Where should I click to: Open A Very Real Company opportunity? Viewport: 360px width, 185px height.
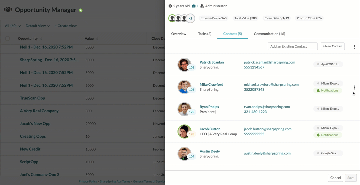[39, 111]
